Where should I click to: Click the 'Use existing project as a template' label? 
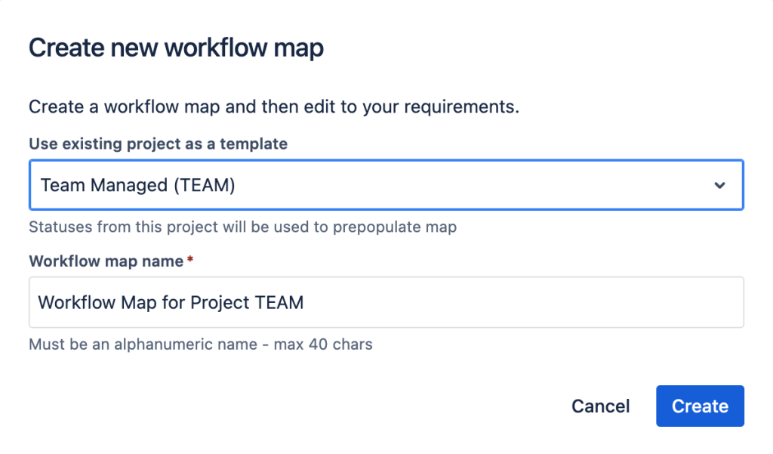159,144
